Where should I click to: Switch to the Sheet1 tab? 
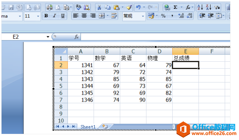[88, 127]
